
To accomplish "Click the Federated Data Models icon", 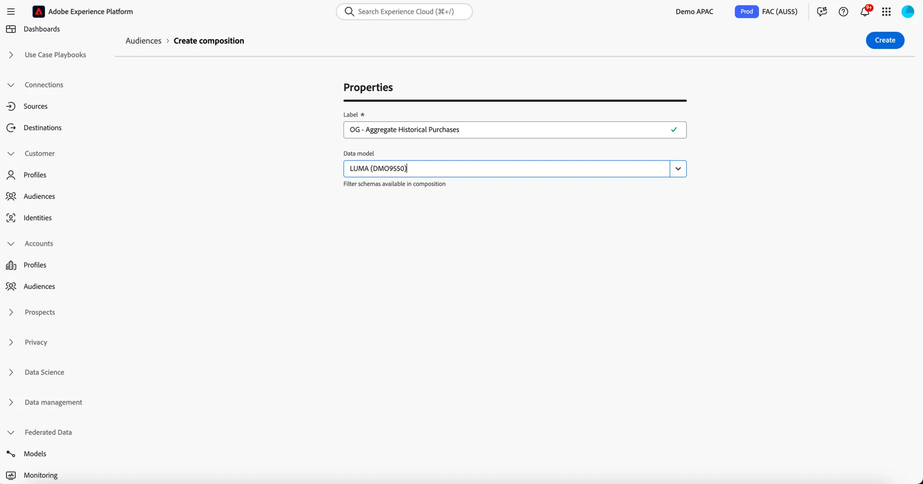I will point(11,454).
